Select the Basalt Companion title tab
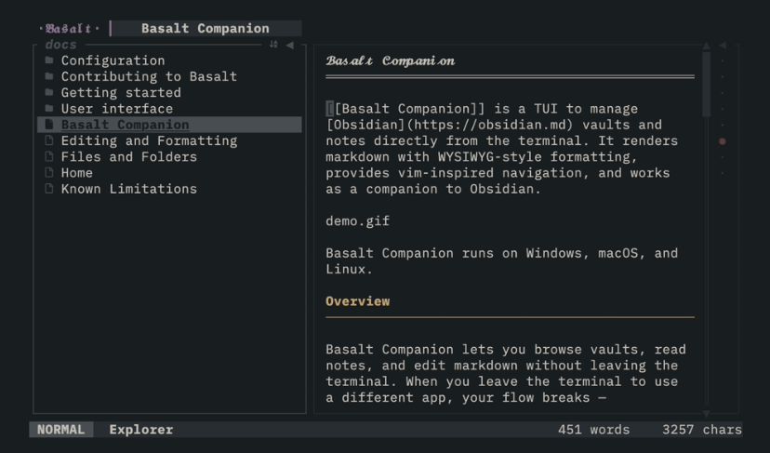 206,29
